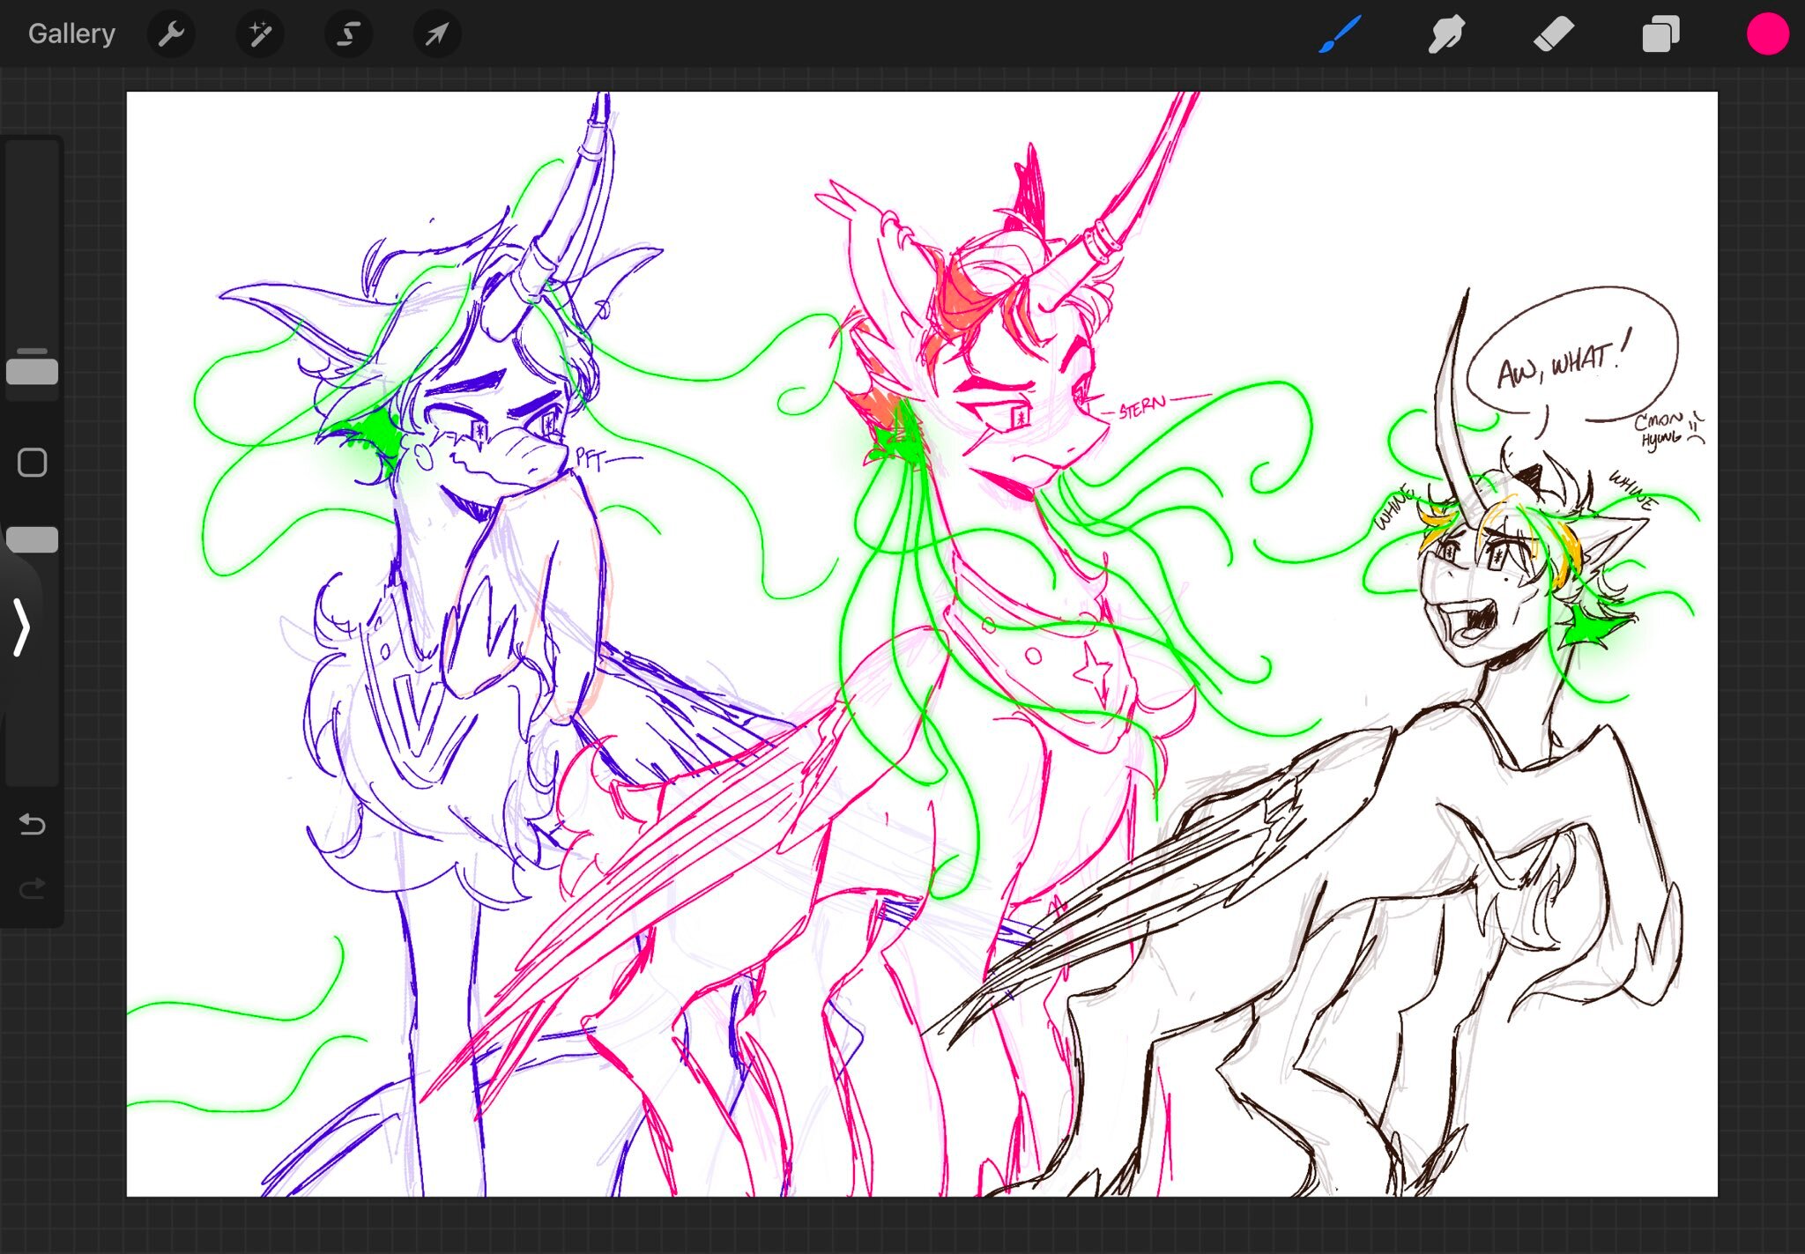Viewport: 1805px width, 1254px height.
Task: Open the Actions wrench menu
Action: pos(171,34)
